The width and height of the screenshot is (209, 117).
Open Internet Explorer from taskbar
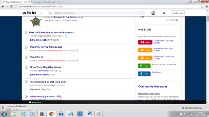coord(23,114)
